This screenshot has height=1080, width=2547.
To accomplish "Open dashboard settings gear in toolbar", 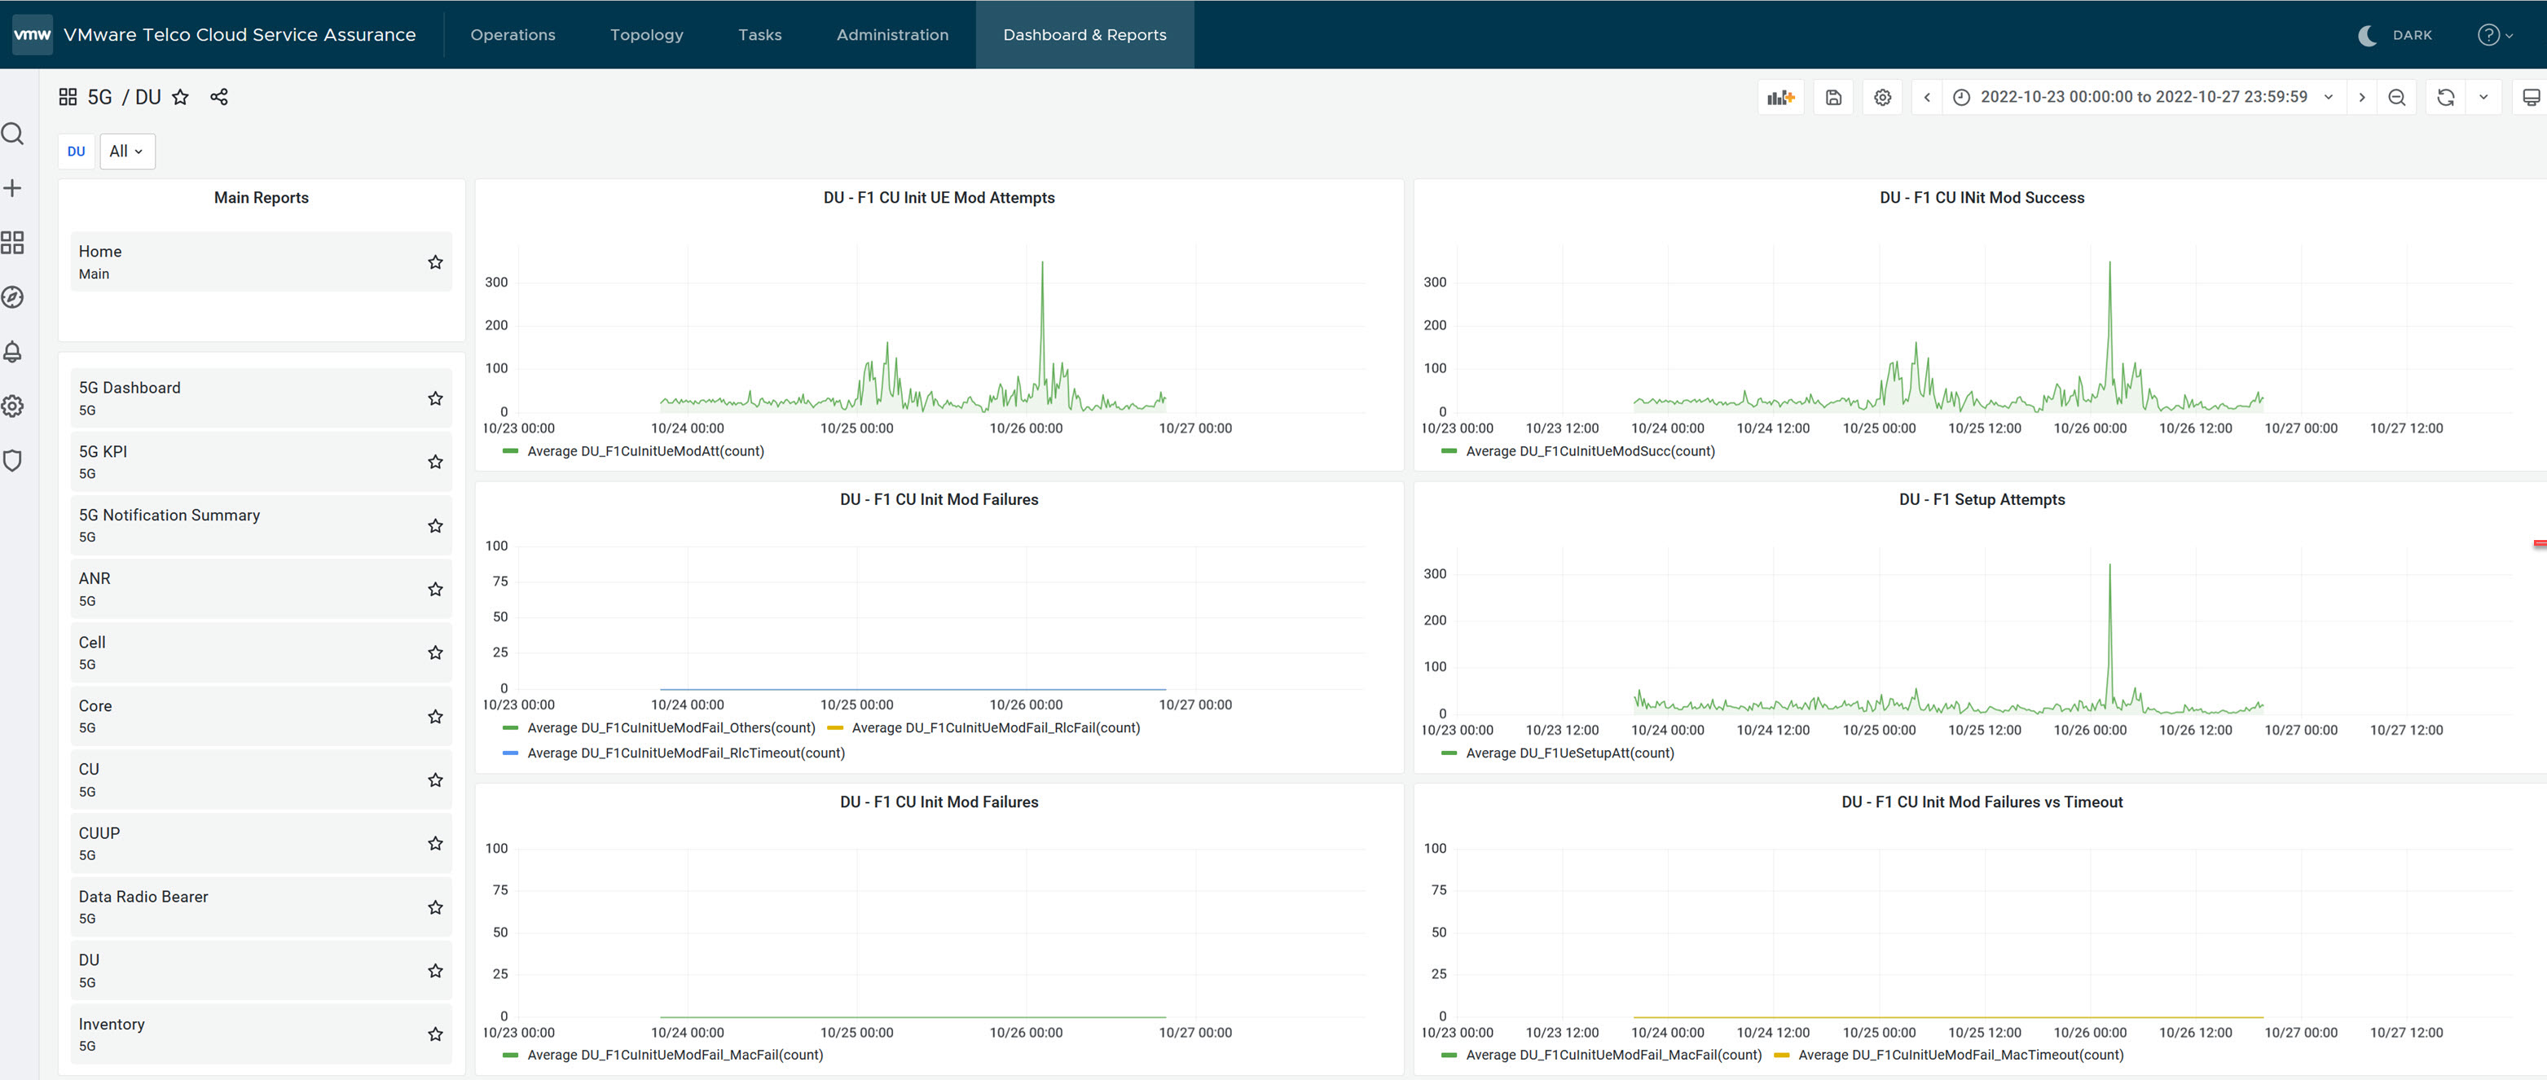I will pos(1883,97).
